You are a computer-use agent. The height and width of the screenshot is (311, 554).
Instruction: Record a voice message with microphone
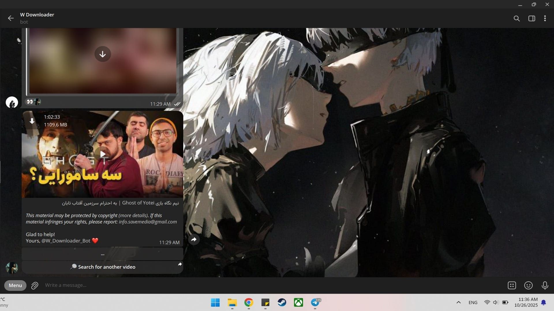tap(544, 285)
